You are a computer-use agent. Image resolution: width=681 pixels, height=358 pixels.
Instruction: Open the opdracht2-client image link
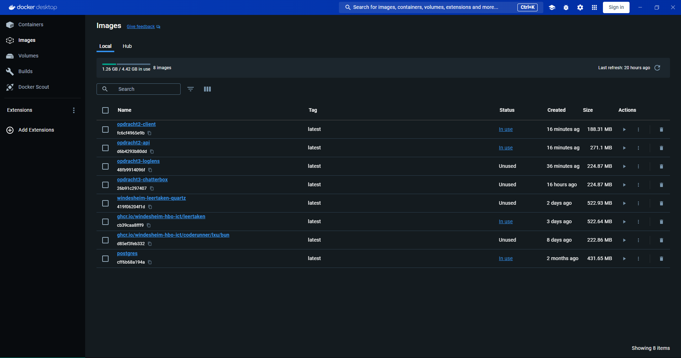[136, 124]
